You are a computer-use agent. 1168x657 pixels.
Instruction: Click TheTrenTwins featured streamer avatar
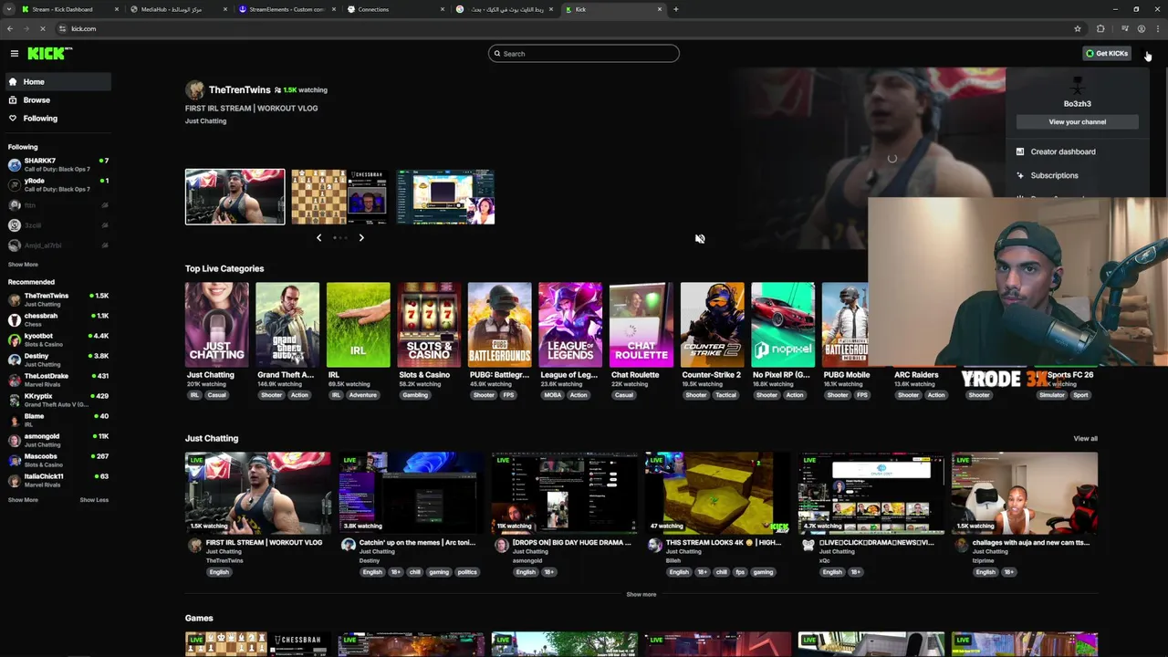(x=194, y=90)
